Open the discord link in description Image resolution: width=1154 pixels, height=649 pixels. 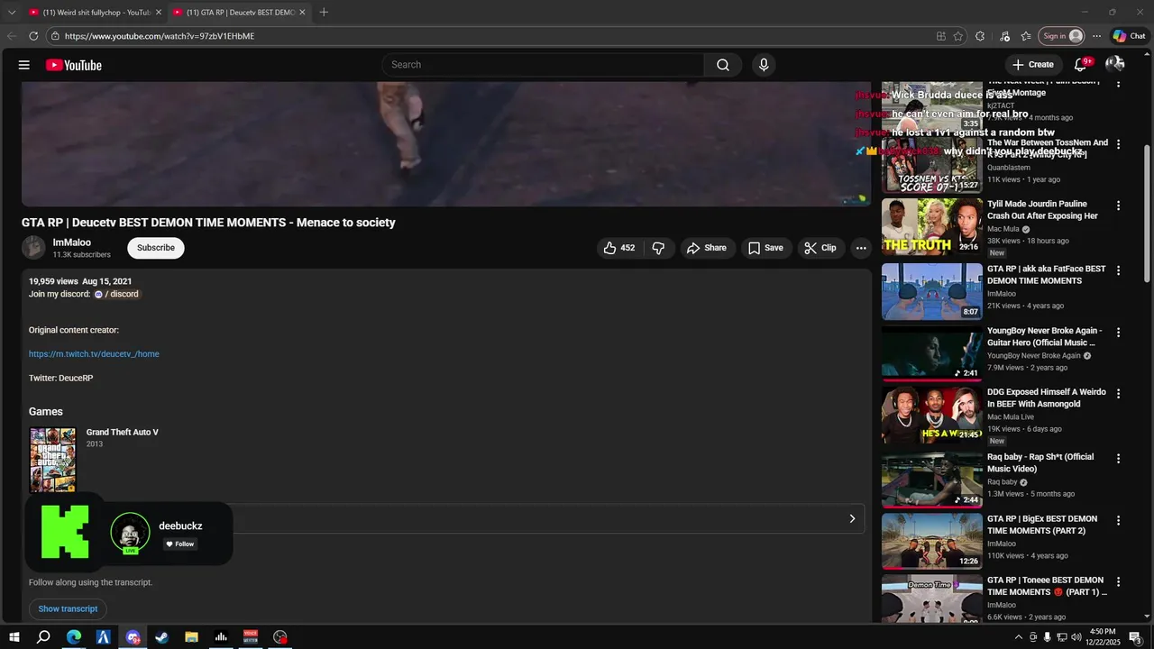click(x=117, y=294)
